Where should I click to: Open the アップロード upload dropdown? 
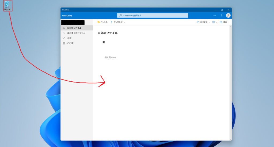118,22
